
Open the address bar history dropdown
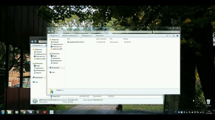click(148, 32)
